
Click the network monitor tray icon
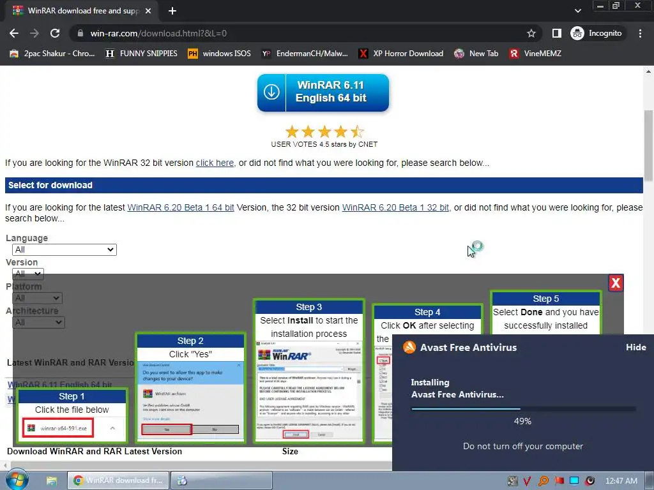click(x=574, y=481)
